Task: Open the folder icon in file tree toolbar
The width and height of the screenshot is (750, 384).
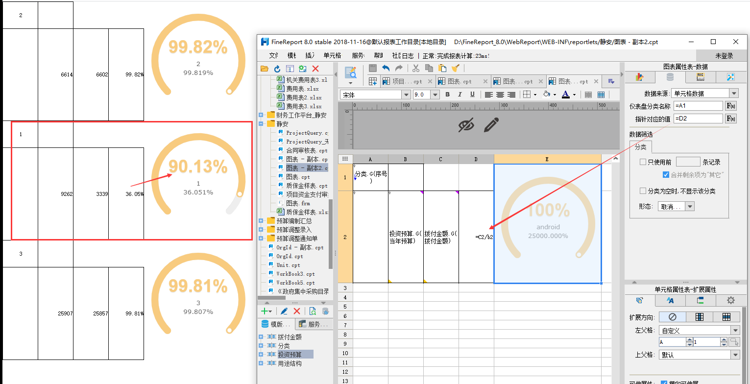Action: point(265,69)
